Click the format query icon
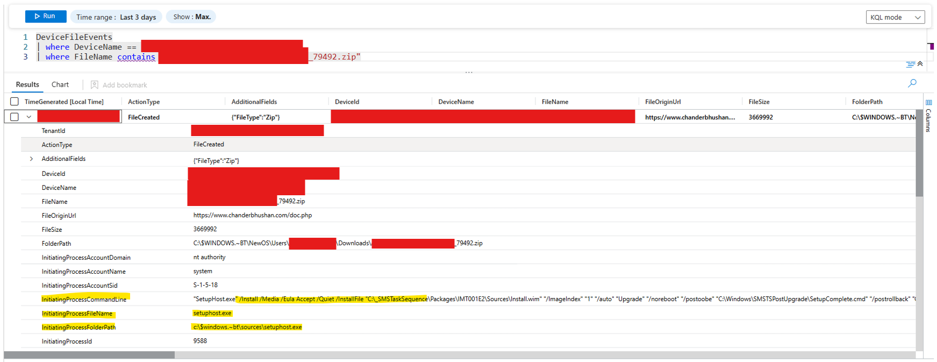 click(910, 64)
